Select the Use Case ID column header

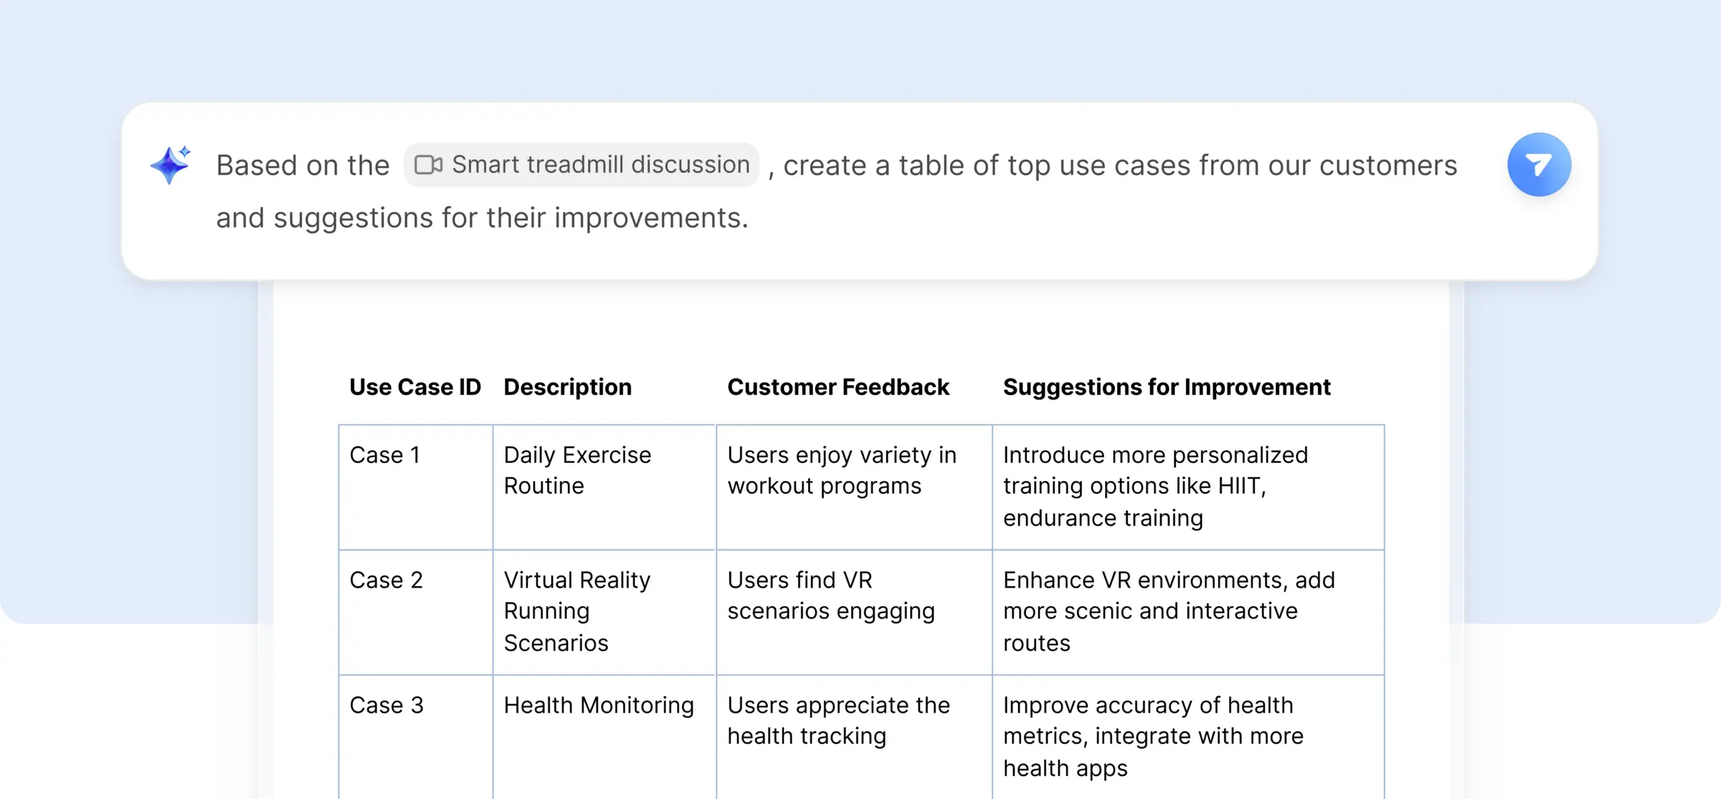click(415, 387)
